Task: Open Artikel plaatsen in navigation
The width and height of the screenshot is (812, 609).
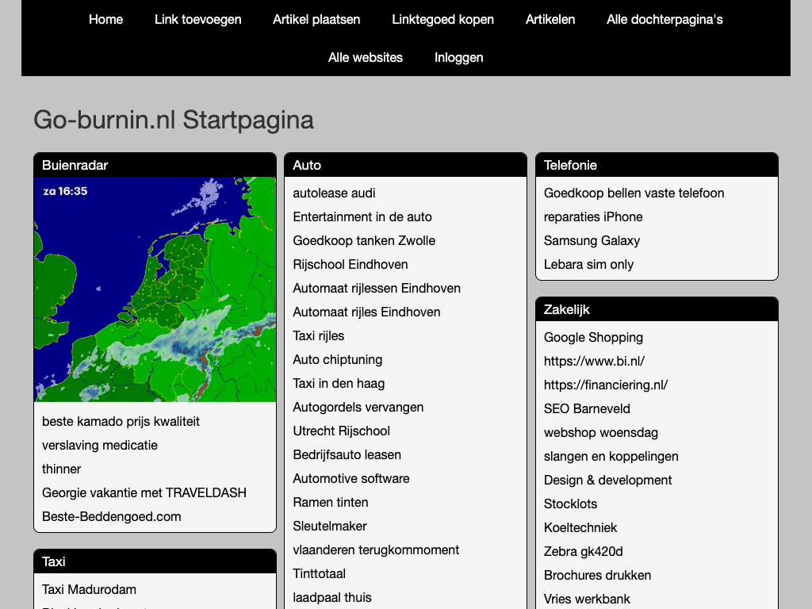Action: click(316, 19)
